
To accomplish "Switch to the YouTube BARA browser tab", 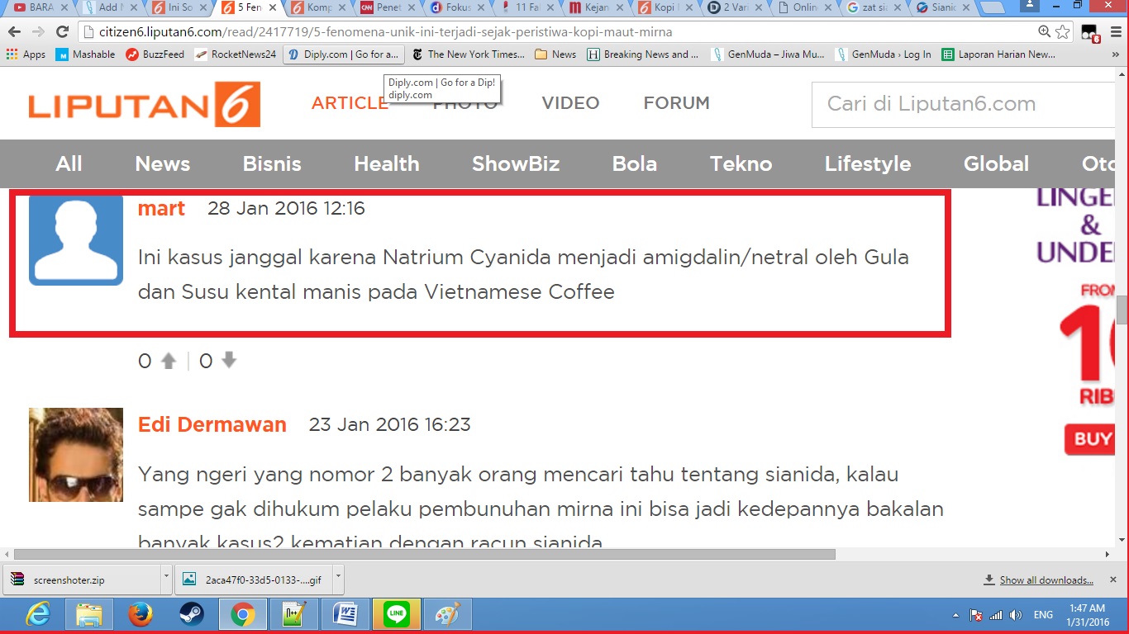I will click(37, 7).
